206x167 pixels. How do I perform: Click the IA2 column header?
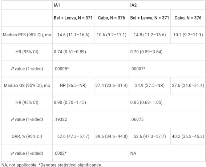[167, 5]
